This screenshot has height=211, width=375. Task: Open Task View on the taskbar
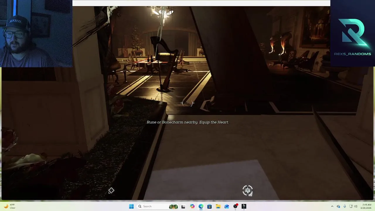(x=183, y=206)
